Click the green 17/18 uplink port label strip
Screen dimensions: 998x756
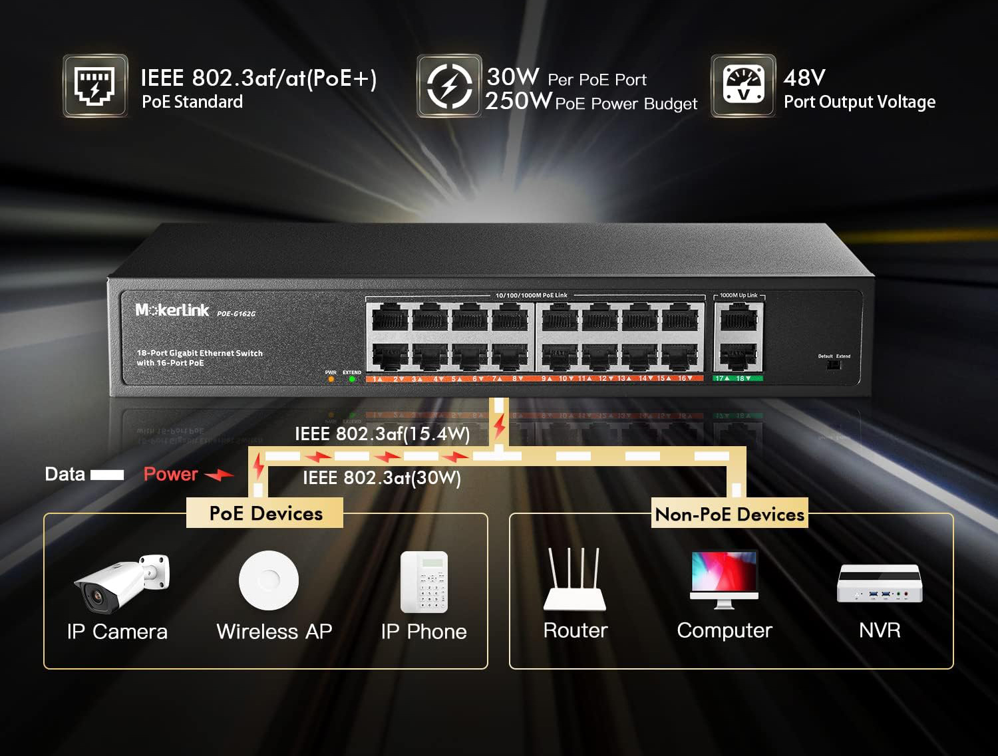[737, 378]
